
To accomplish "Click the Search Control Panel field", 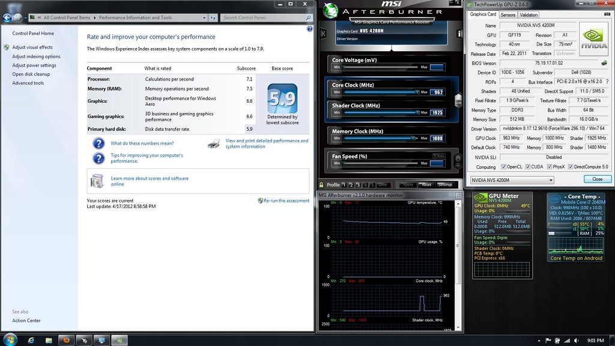I will 267,17.
